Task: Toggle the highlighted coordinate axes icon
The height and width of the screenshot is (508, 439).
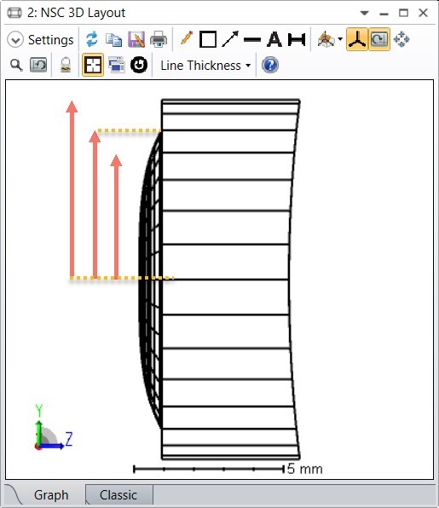Action: coord(356,39)
